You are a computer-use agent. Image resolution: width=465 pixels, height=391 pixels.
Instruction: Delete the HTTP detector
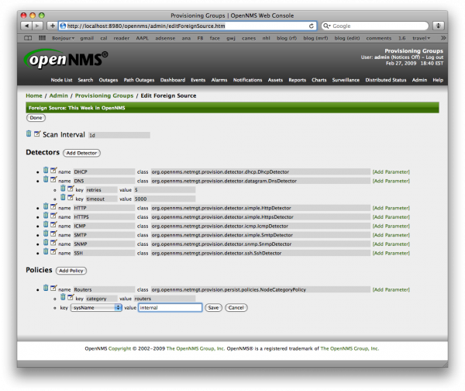[x=46, y=206]
